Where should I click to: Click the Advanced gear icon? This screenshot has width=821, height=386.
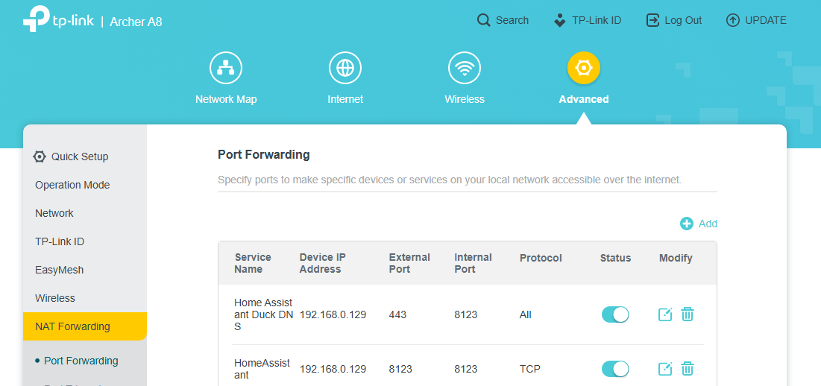[584, 68]
